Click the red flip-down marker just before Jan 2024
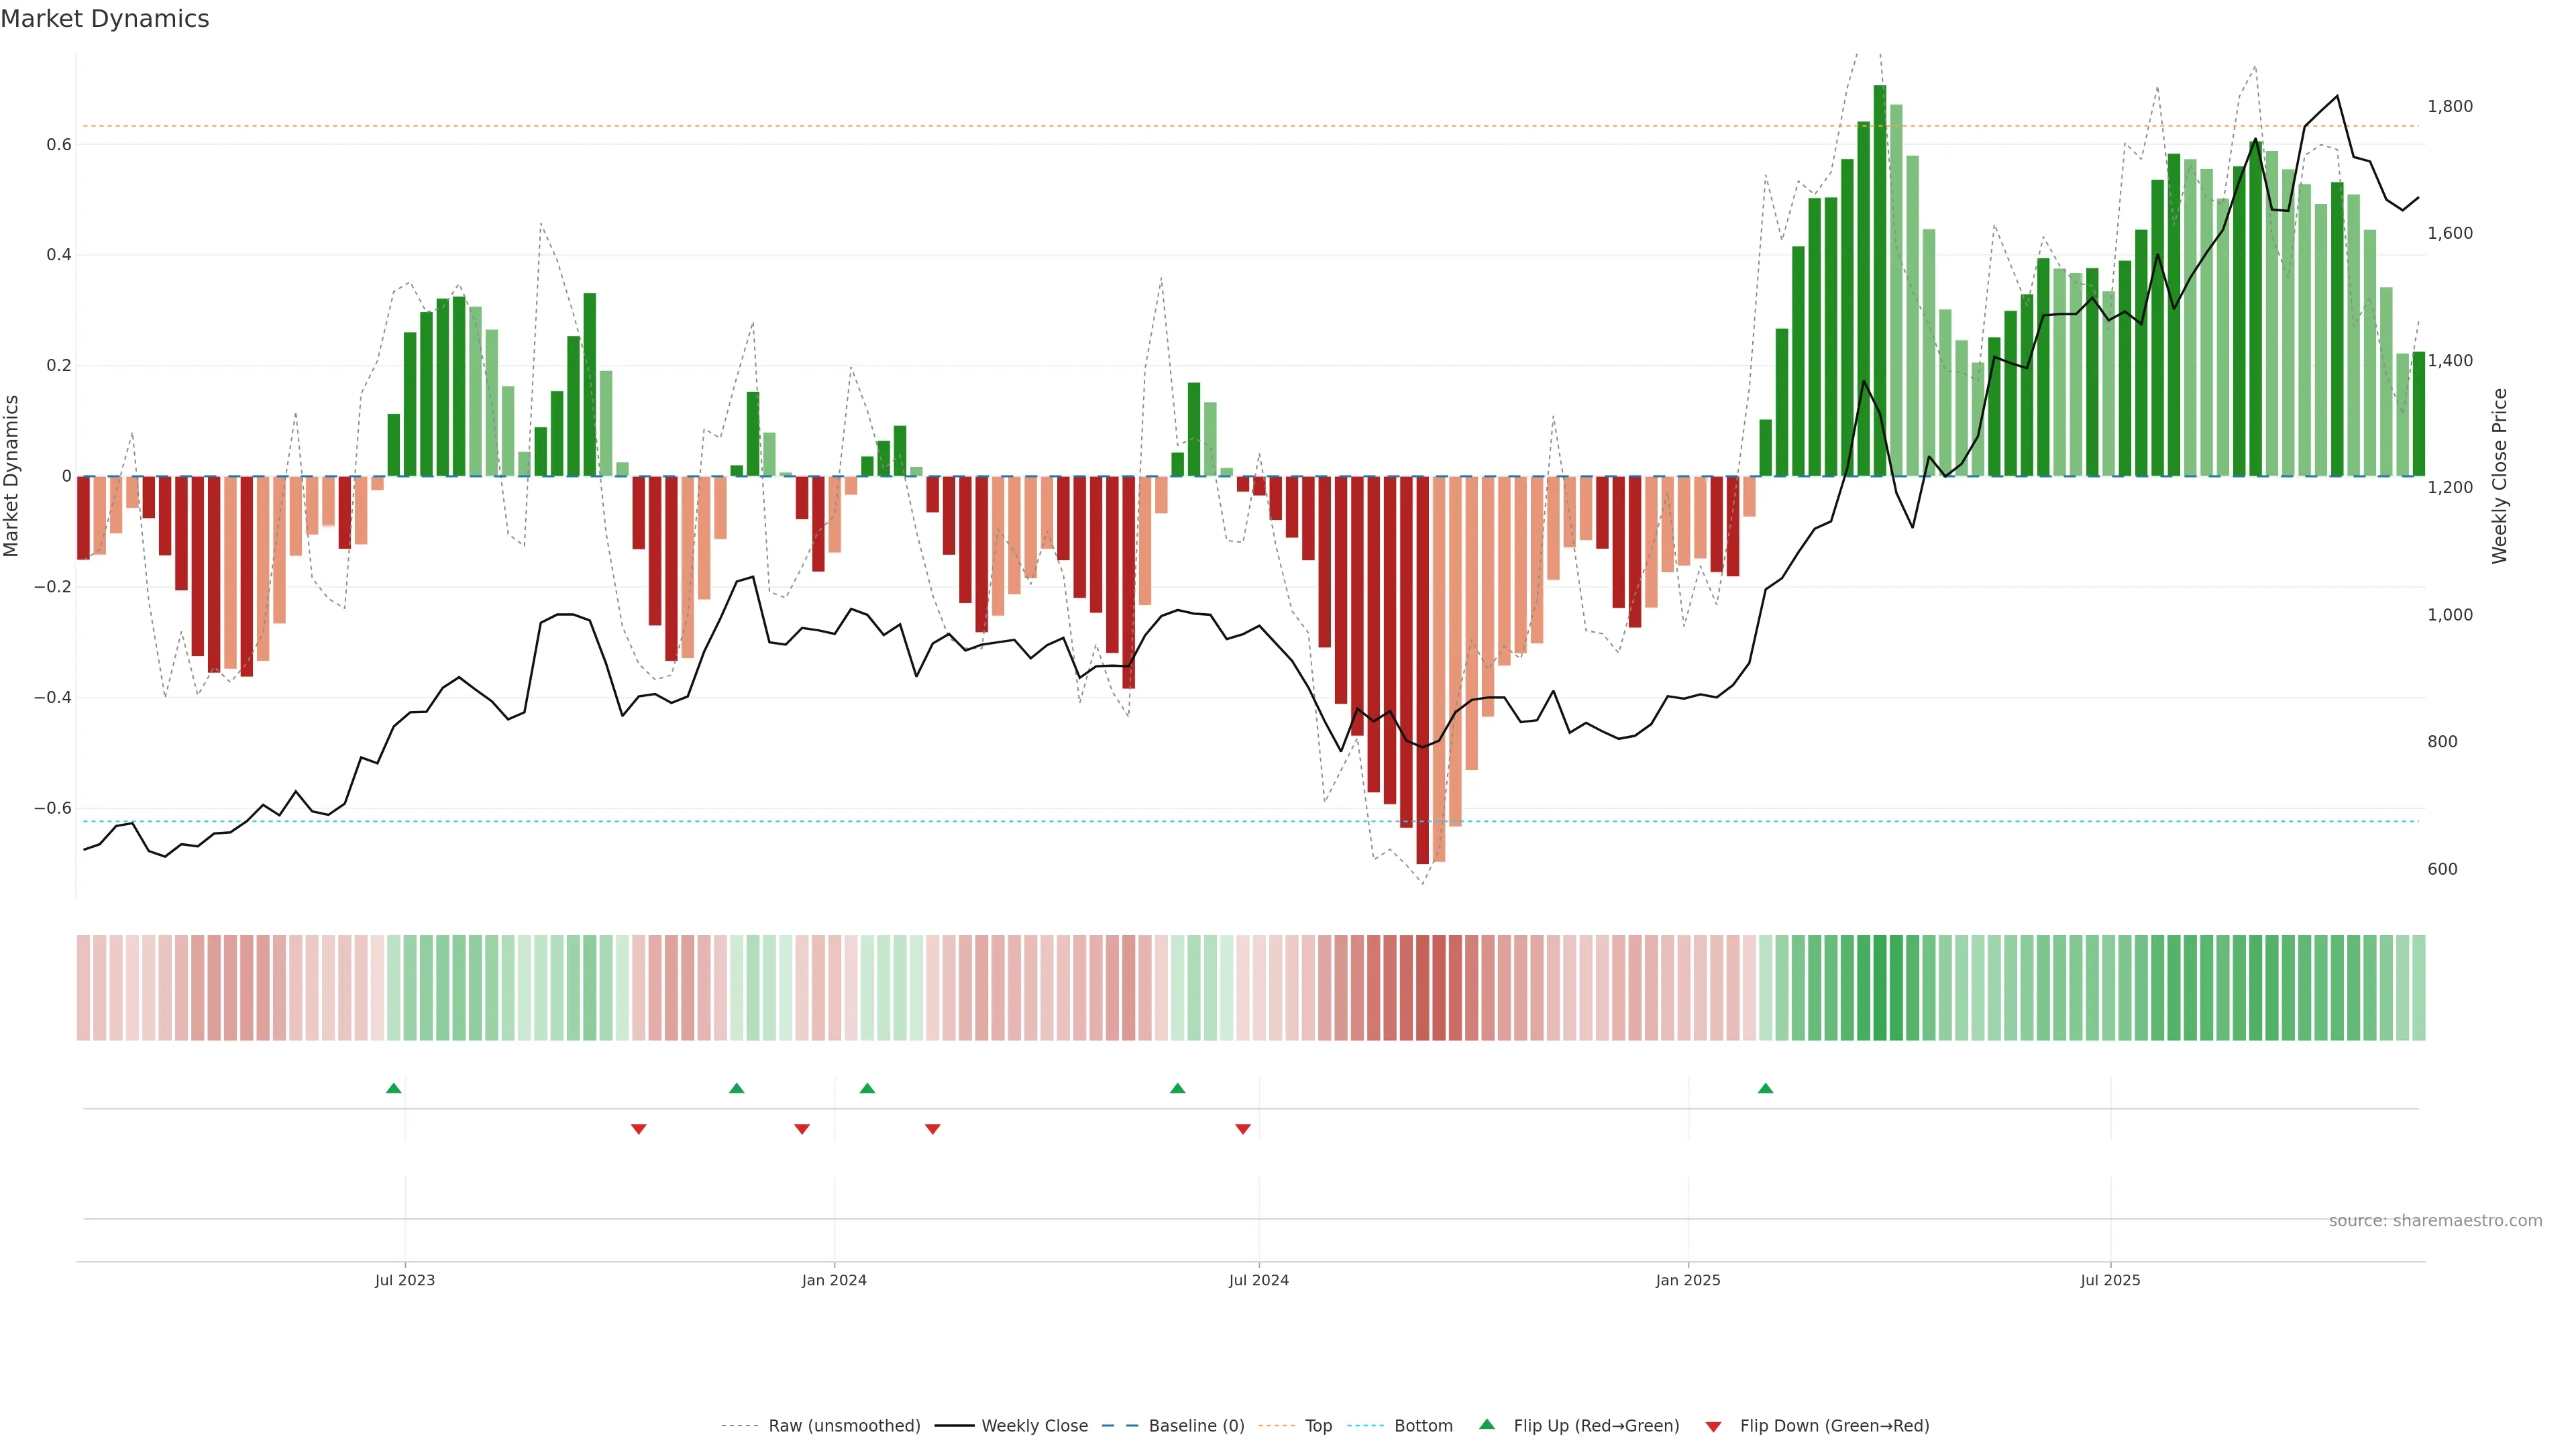2576x1449 pixels. [801, 1129]
